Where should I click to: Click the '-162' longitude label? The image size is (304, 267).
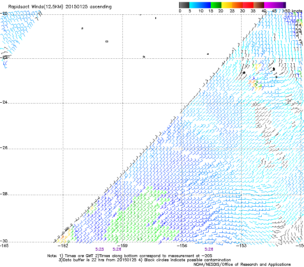tap(63, 246)
